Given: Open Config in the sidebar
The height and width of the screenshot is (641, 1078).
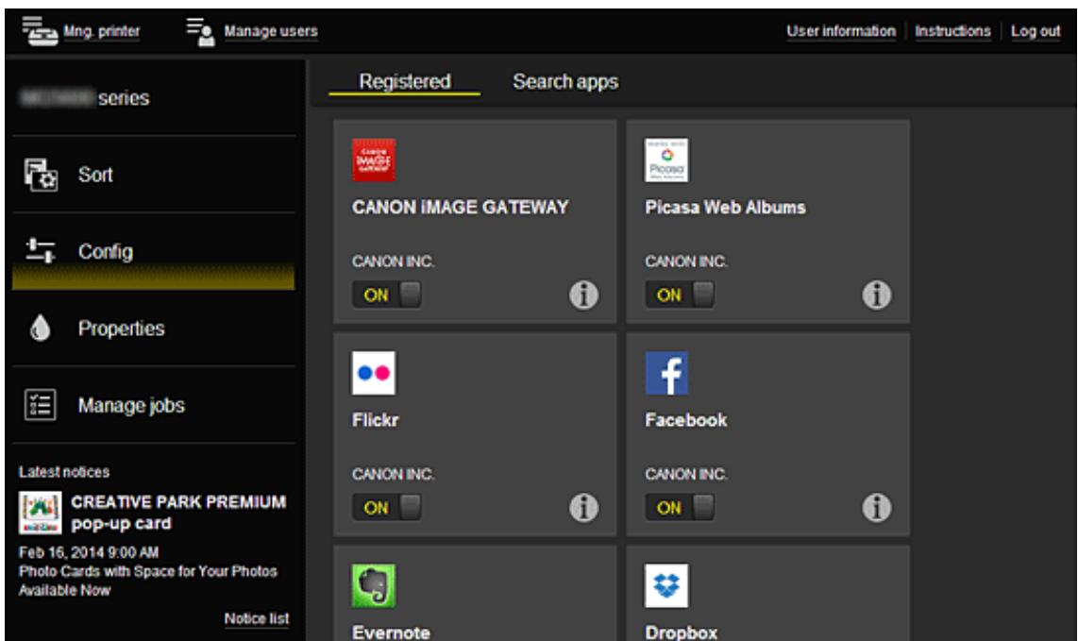Looking at the screenshot, I should tap(153, 252).
